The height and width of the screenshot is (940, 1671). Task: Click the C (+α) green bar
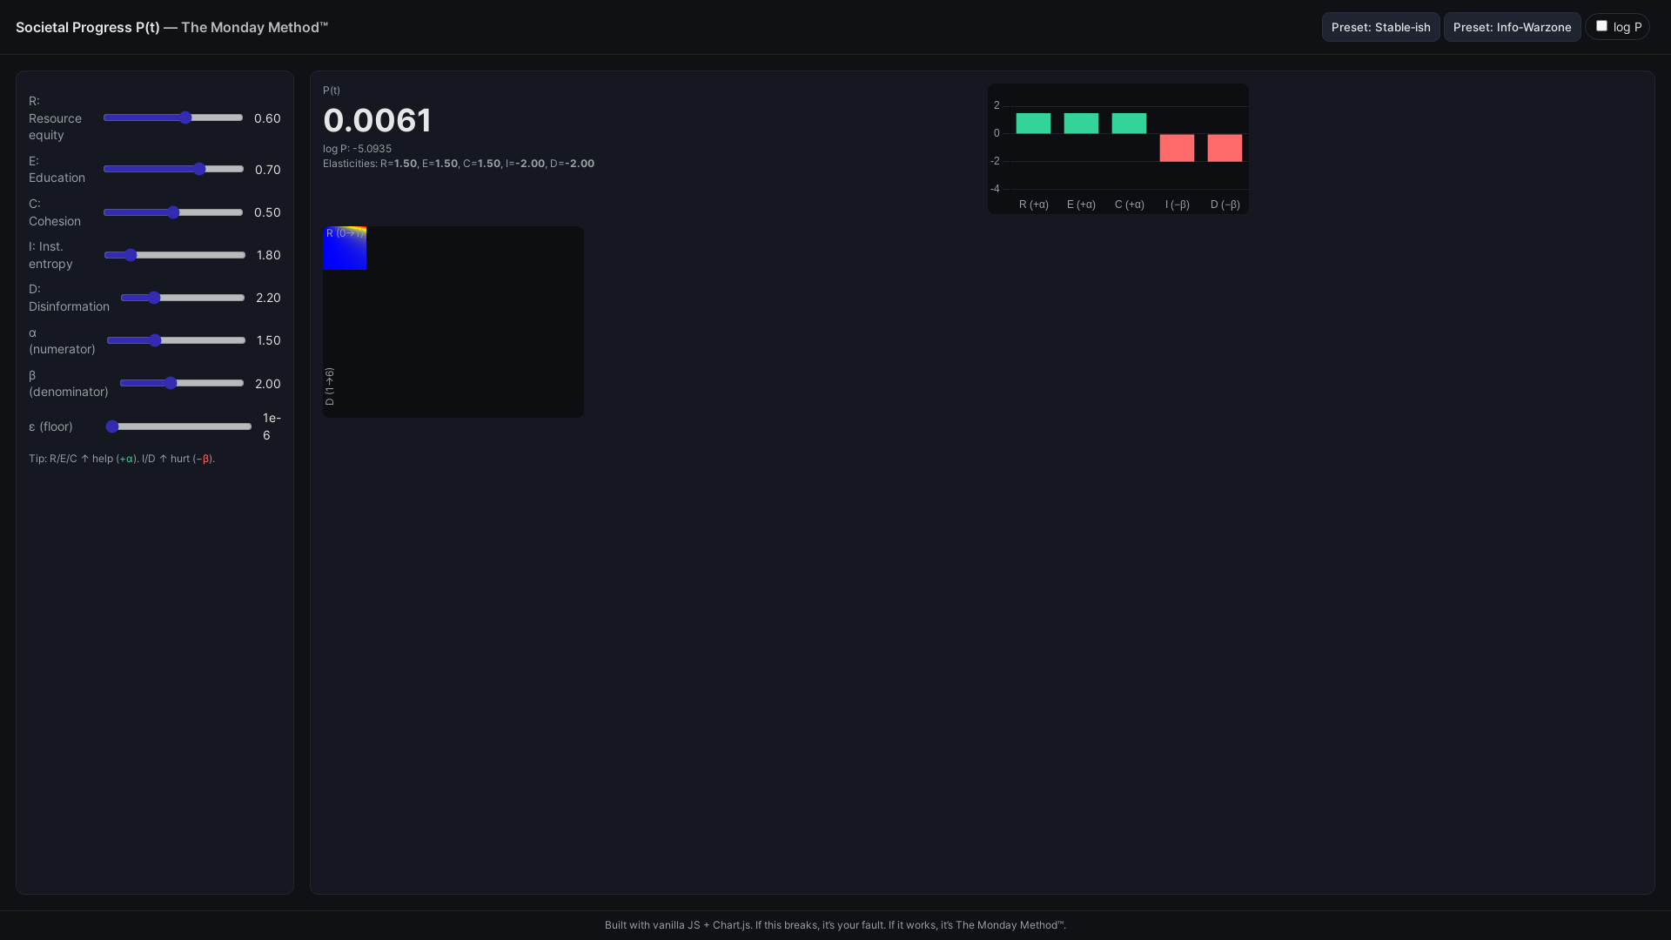1129,124
